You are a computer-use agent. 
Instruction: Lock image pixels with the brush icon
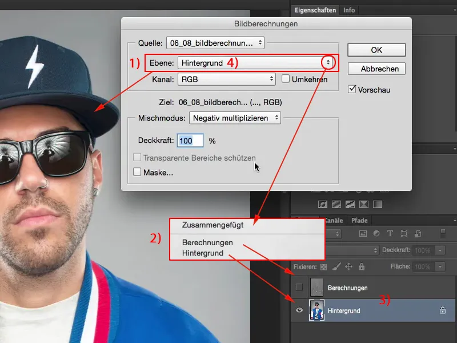click(x=336, y=266)
